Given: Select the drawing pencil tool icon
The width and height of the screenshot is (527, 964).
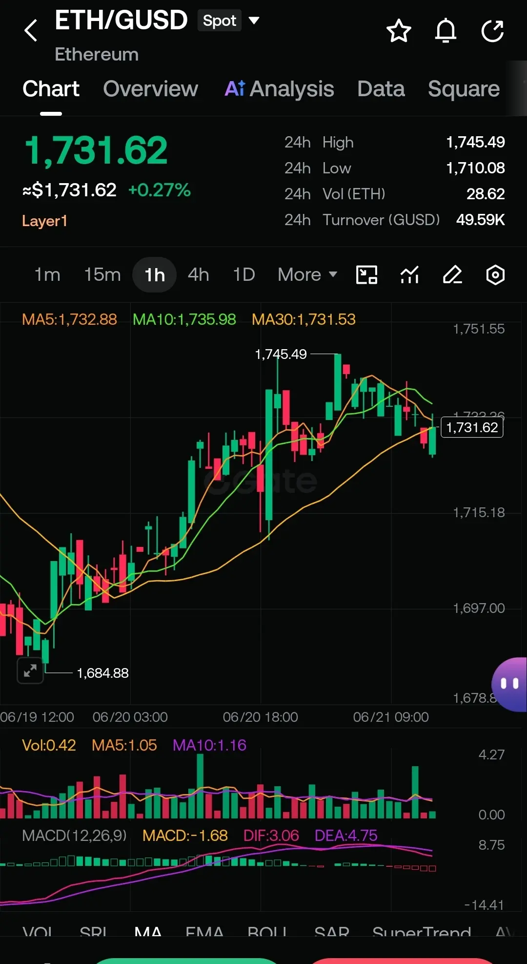Looking at the screenshot, I should [x=452, y=275].
